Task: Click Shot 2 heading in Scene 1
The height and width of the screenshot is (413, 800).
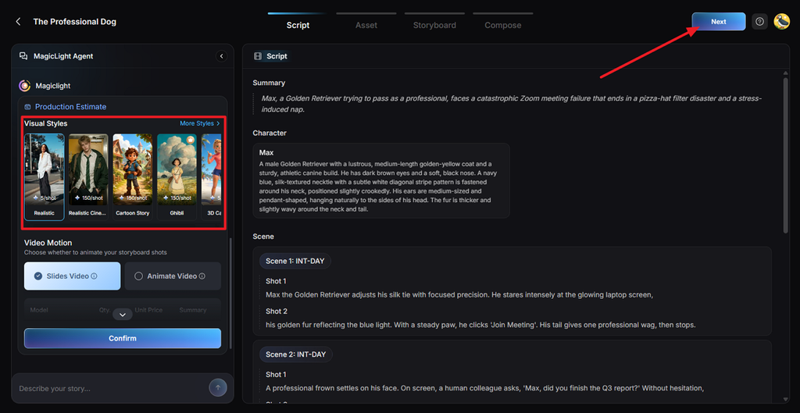Action: (x=277, y=311)
